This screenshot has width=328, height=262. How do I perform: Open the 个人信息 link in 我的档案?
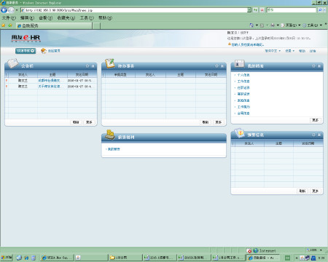tap(243, 75)
